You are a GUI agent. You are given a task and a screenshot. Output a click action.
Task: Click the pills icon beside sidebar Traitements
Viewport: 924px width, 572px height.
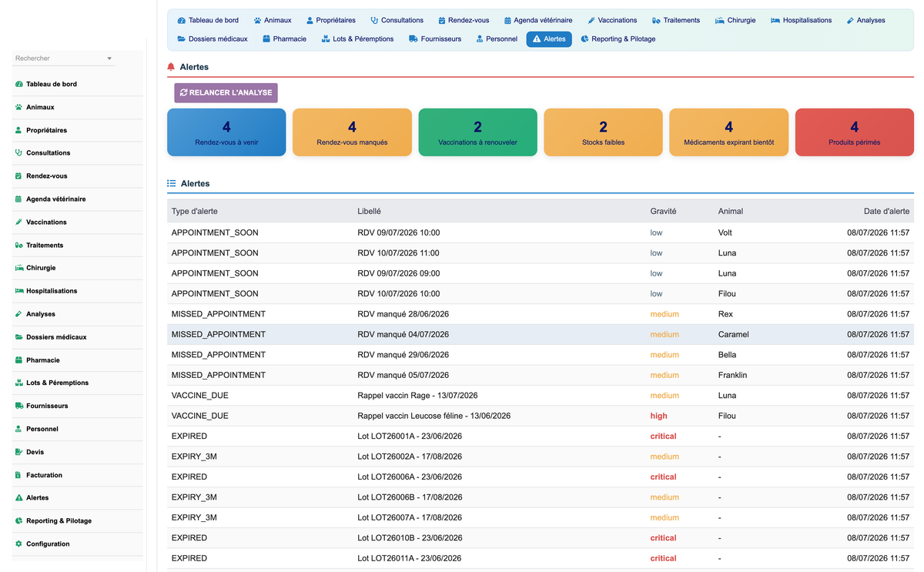pos(18,245)
